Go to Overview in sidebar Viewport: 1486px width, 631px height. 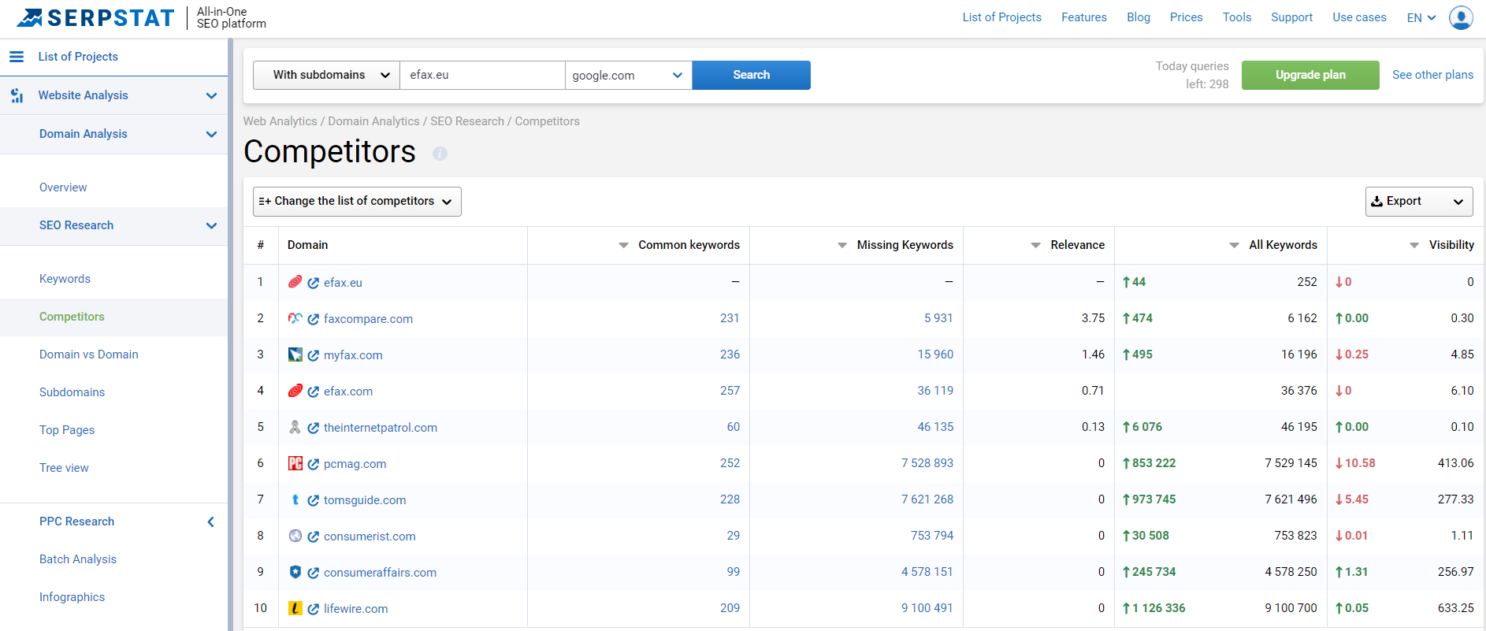point(63,187)
